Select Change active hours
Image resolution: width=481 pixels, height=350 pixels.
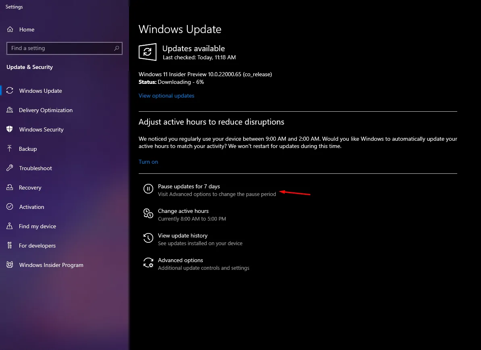[183, 211]
